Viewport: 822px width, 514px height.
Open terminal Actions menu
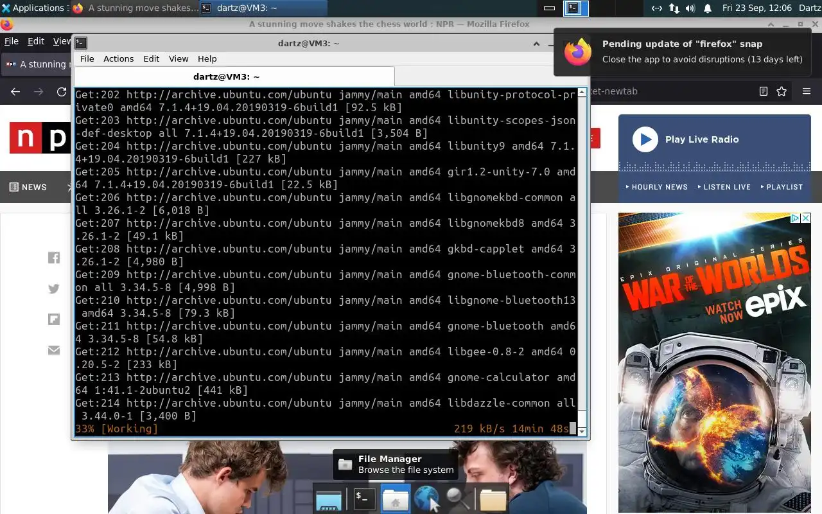119,58
